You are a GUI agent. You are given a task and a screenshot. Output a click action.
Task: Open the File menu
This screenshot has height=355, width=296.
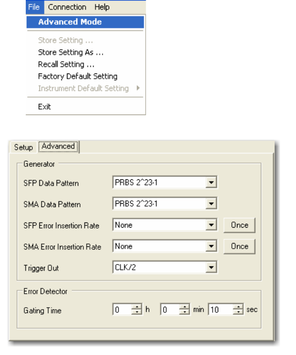(34, 7)
